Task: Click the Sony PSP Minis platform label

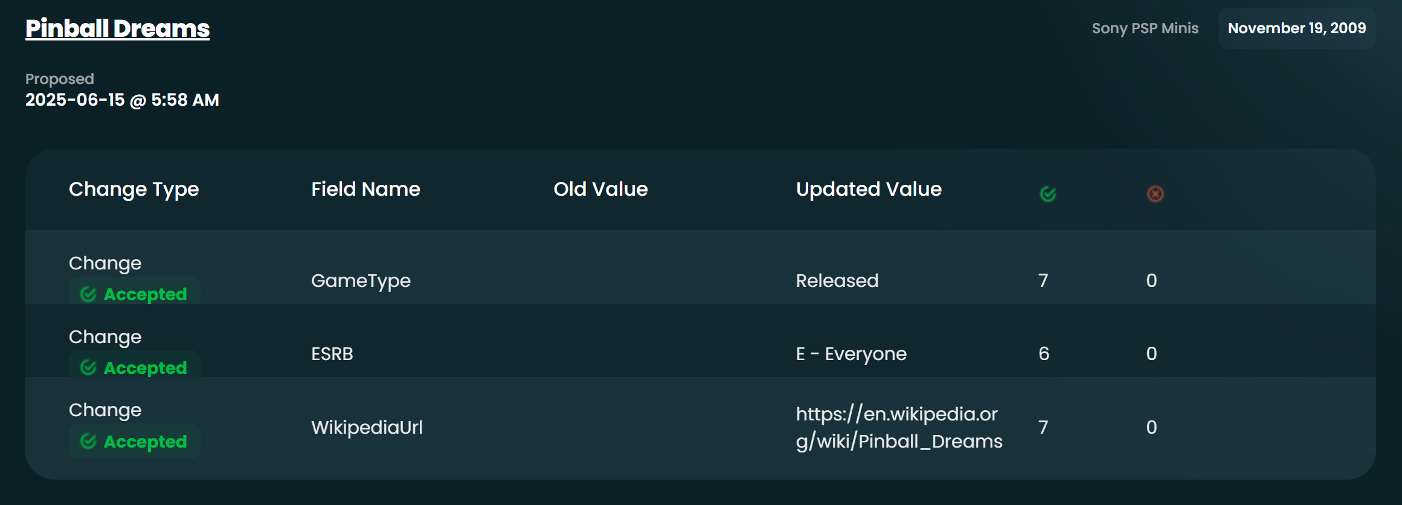Action: [x=1145, y=28]
